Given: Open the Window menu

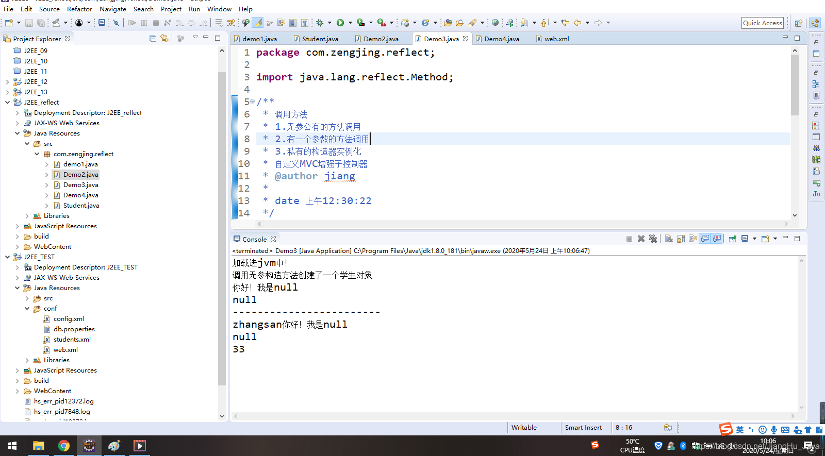Looking at the screenshot, I should (x=219, y=9).
